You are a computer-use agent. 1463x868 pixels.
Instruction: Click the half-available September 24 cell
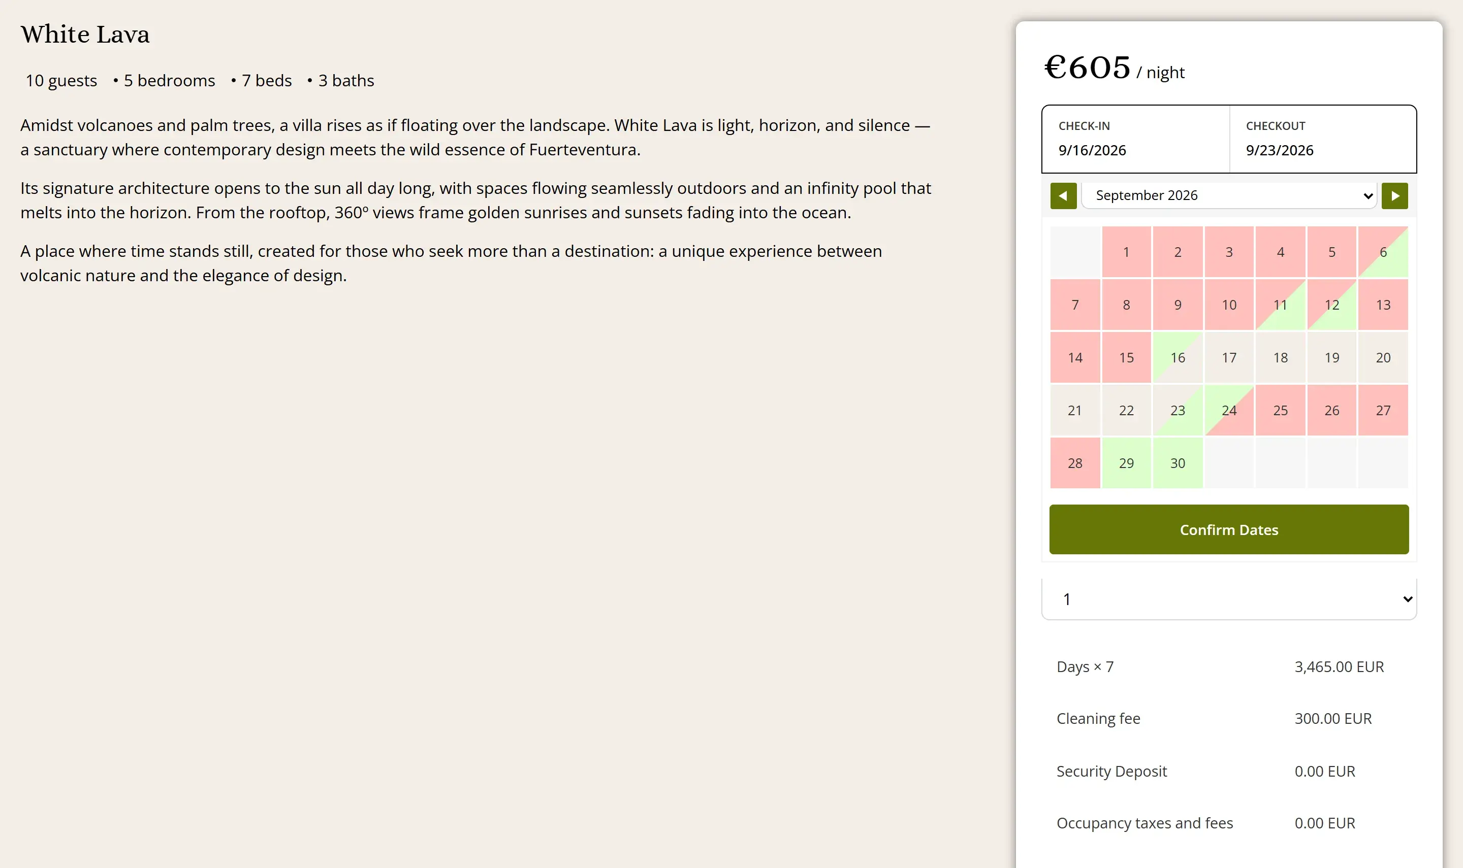coord(1229,410)
